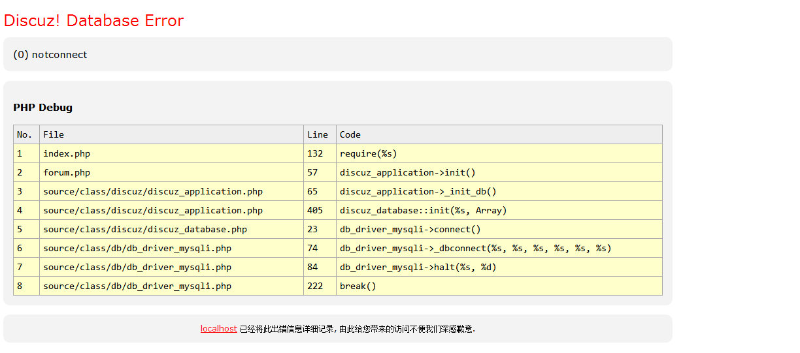Screen dimensions: 800x353
Task: Click the break() code cell
Action: 499,286
